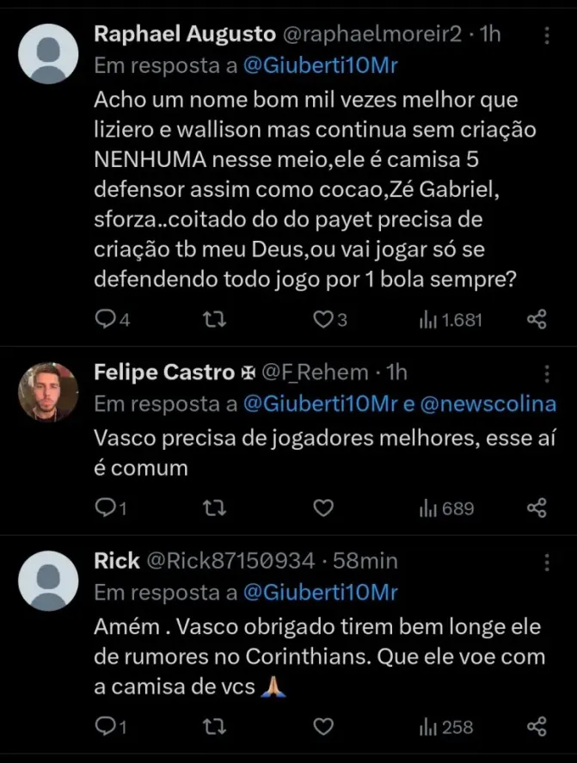Viewport: 577px width, 763px height.
Task: Share Felipe Castro's tweet
Action: [537, 508]
